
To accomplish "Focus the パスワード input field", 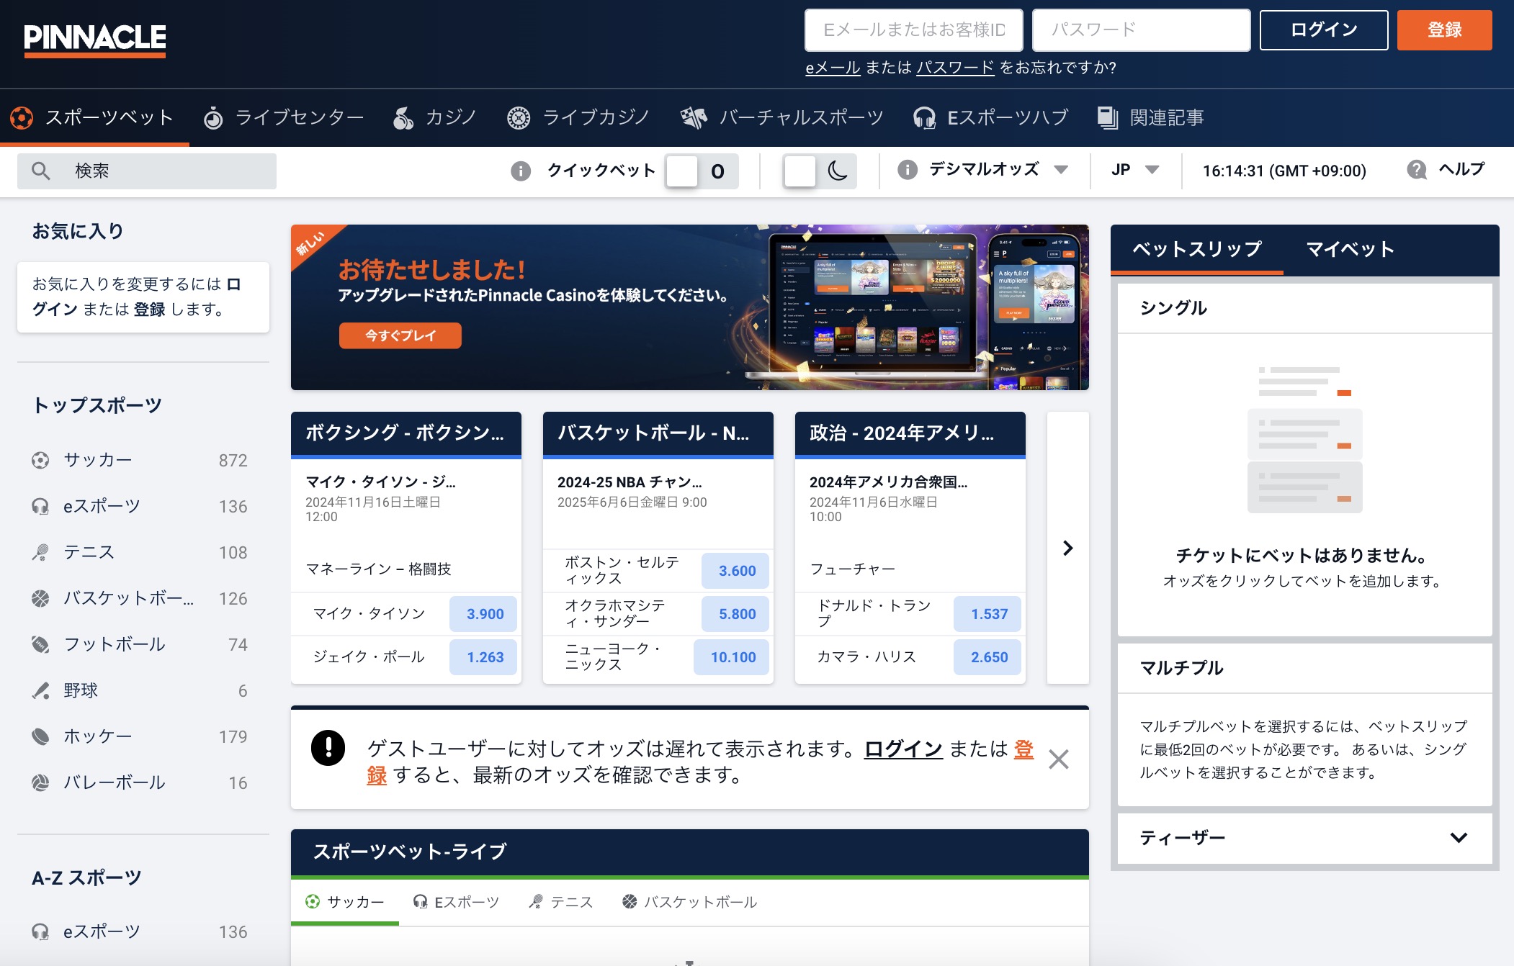I will click(x=1141, y=30).
